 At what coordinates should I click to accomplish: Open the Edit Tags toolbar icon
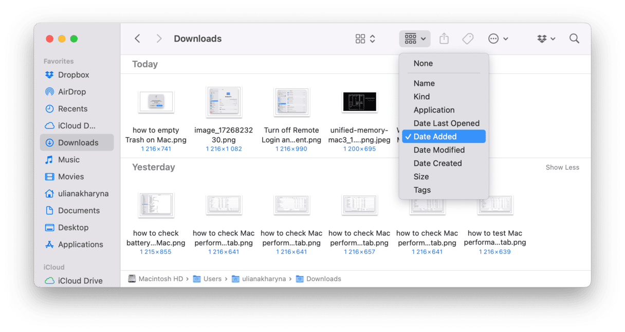468,39
